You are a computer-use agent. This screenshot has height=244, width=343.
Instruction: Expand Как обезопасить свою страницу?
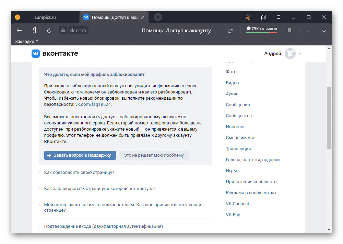pos(79,173)
